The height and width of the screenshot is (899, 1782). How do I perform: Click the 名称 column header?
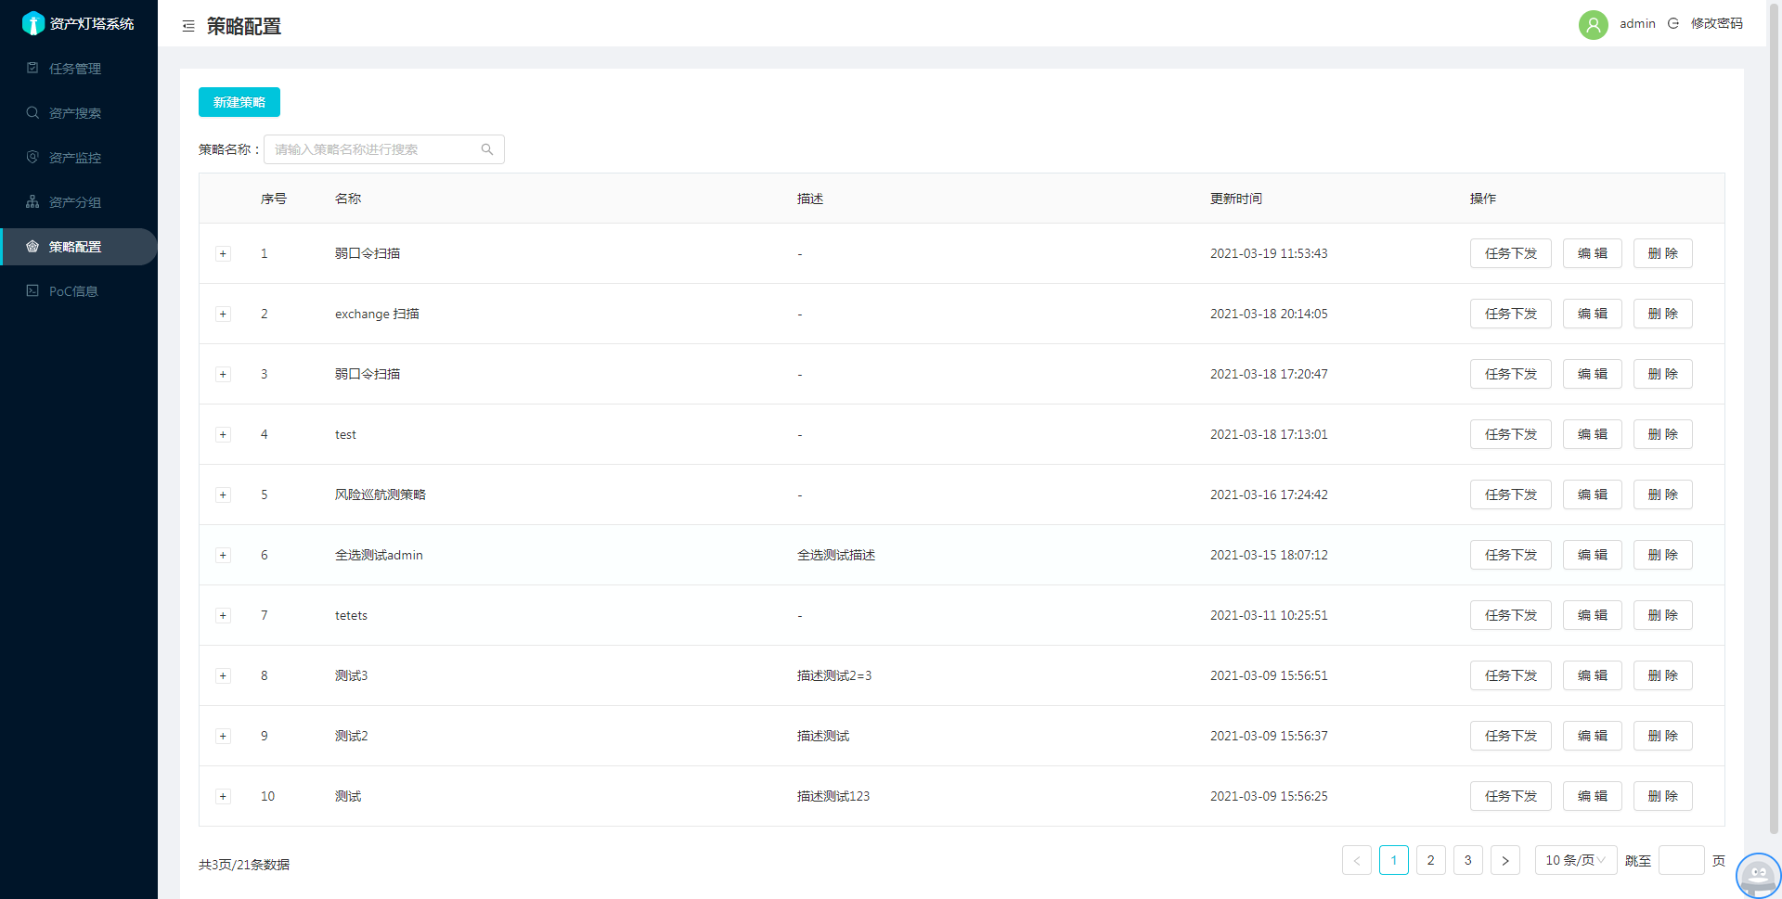[348, 199]
